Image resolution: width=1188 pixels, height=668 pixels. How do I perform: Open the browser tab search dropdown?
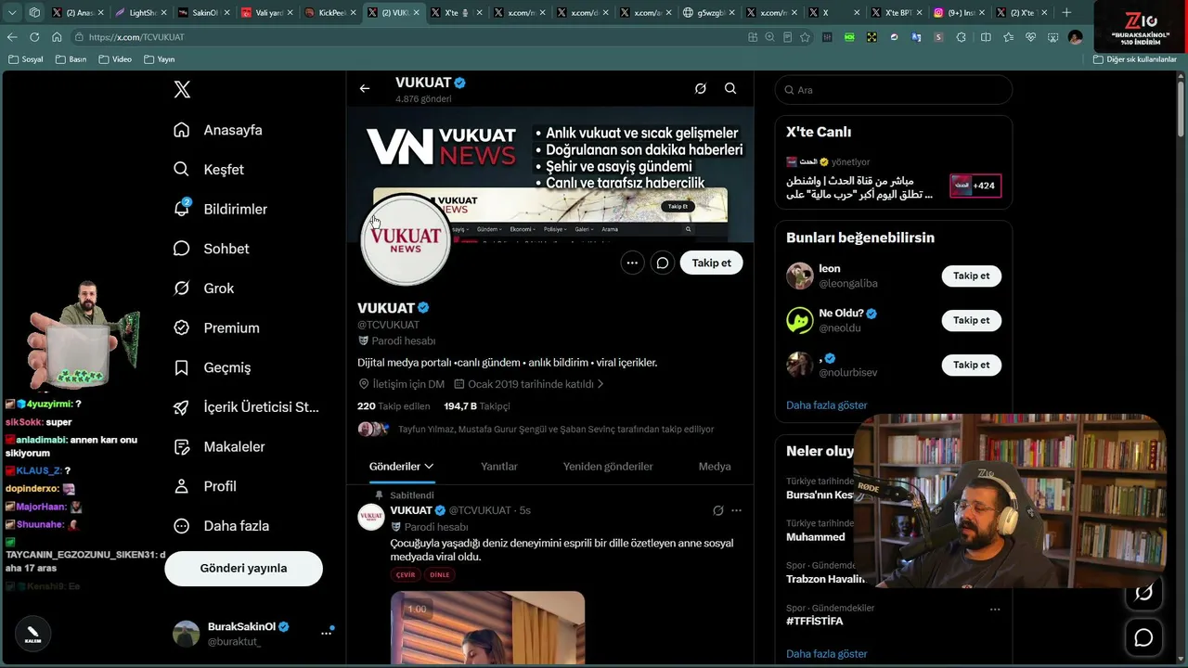click(x=12, y=13)
